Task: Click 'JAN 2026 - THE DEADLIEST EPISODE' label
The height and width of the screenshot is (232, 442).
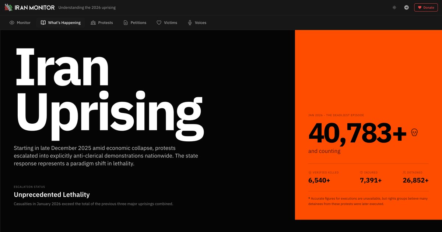Action: (336, 115)
